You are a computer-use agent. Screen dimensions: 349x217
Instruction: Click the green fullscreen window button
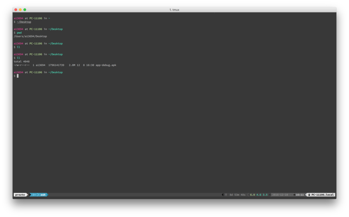pos(25,10)
